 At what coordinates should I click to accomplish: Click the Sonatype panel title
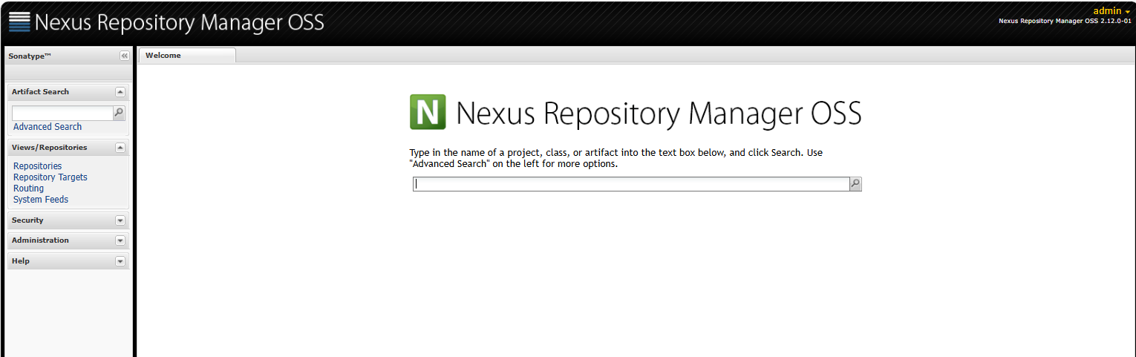[30, 56]
